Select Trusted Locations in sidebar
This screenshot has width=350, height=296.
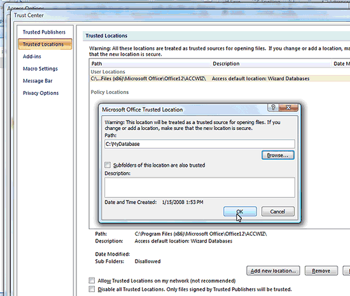tap(45, 44)
